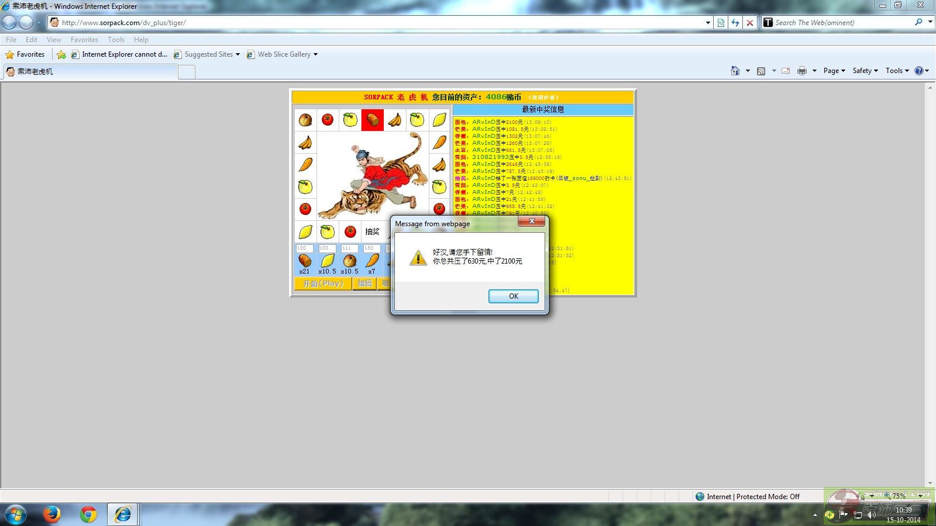936x526 pixels.
Task: Click the bread bet amount input field
Action: [304, 248]
